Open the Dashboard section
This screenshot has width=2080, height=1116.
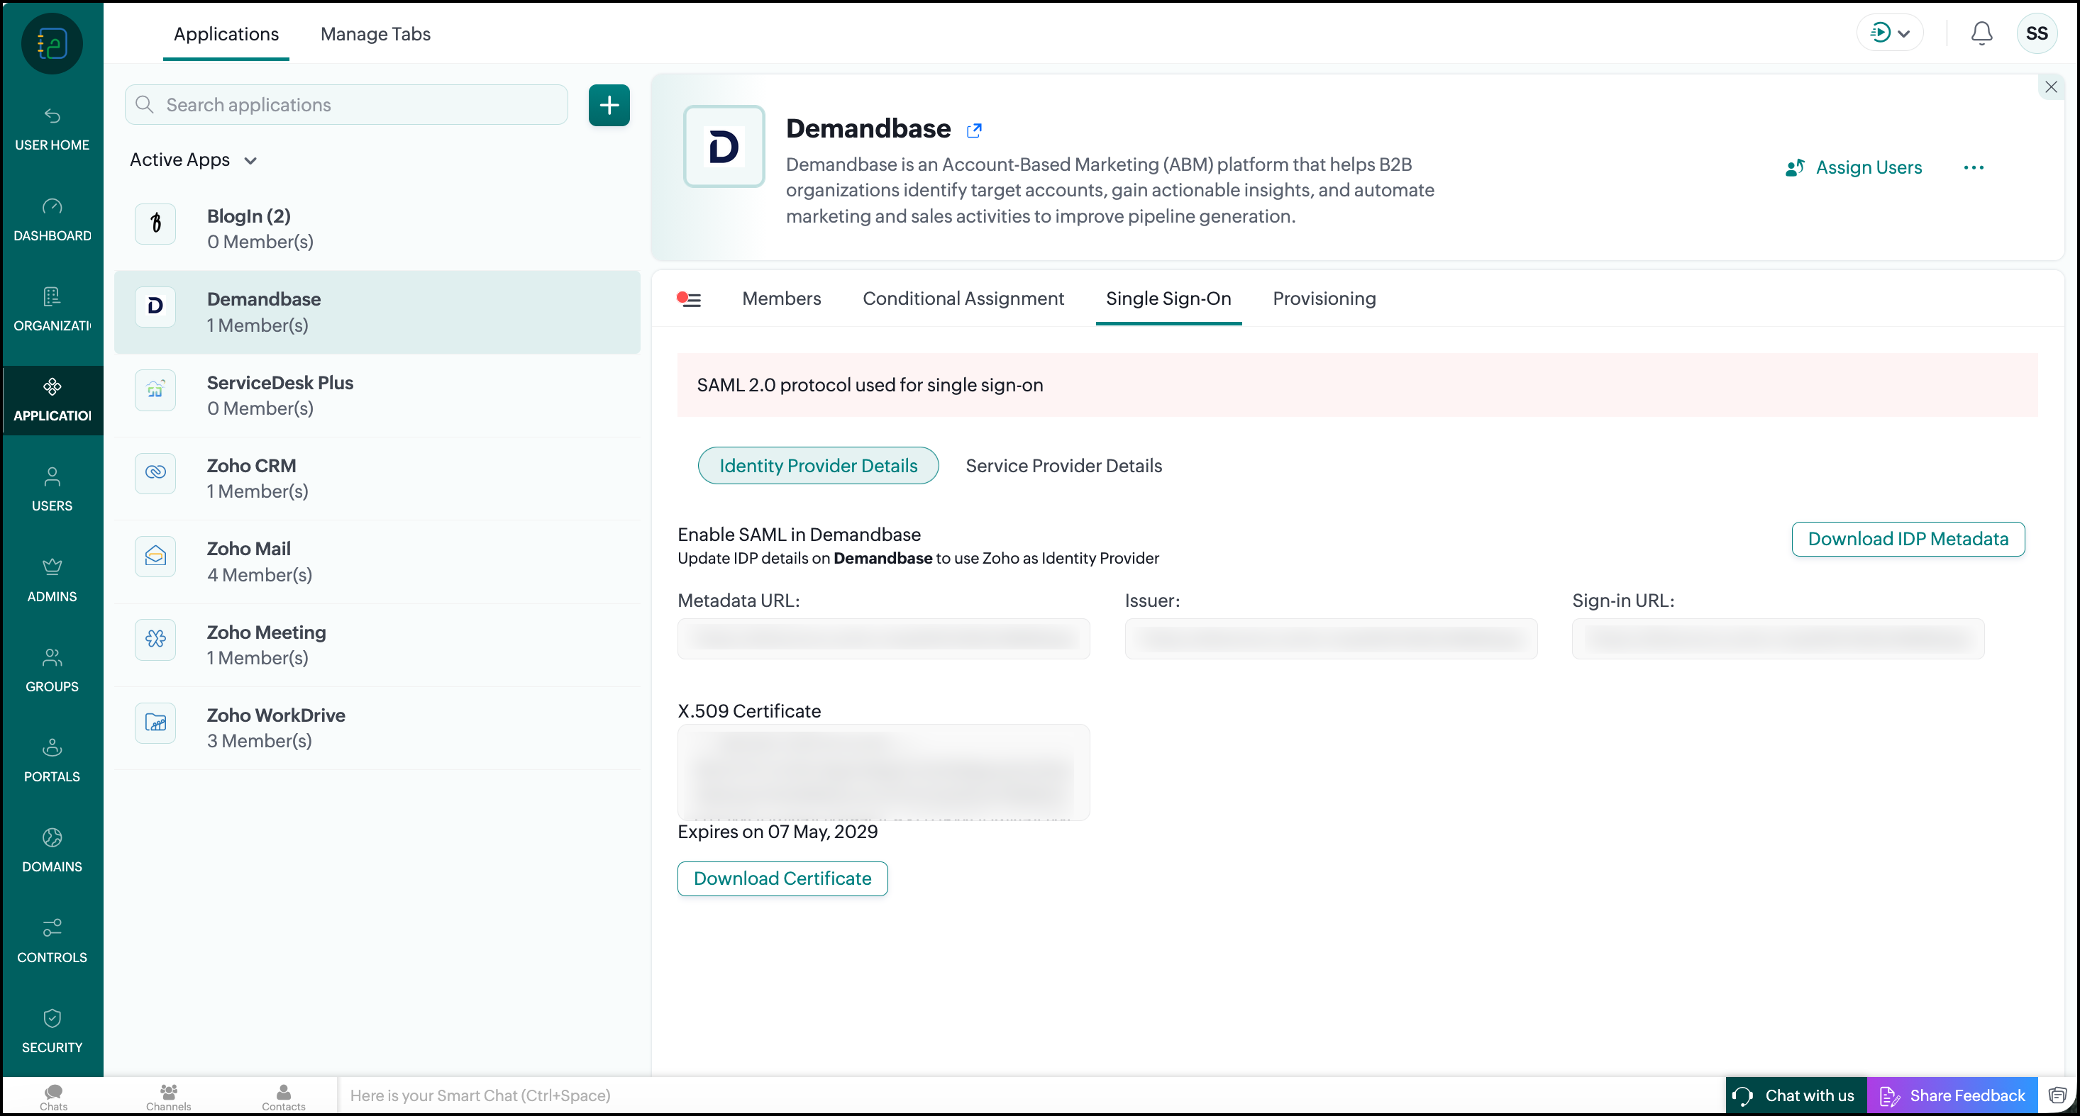click(52, 220)
